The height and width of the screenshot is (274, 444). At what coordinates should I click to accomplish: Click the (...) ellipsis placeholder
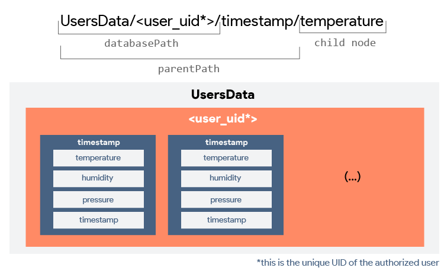(x=352, y=176)
